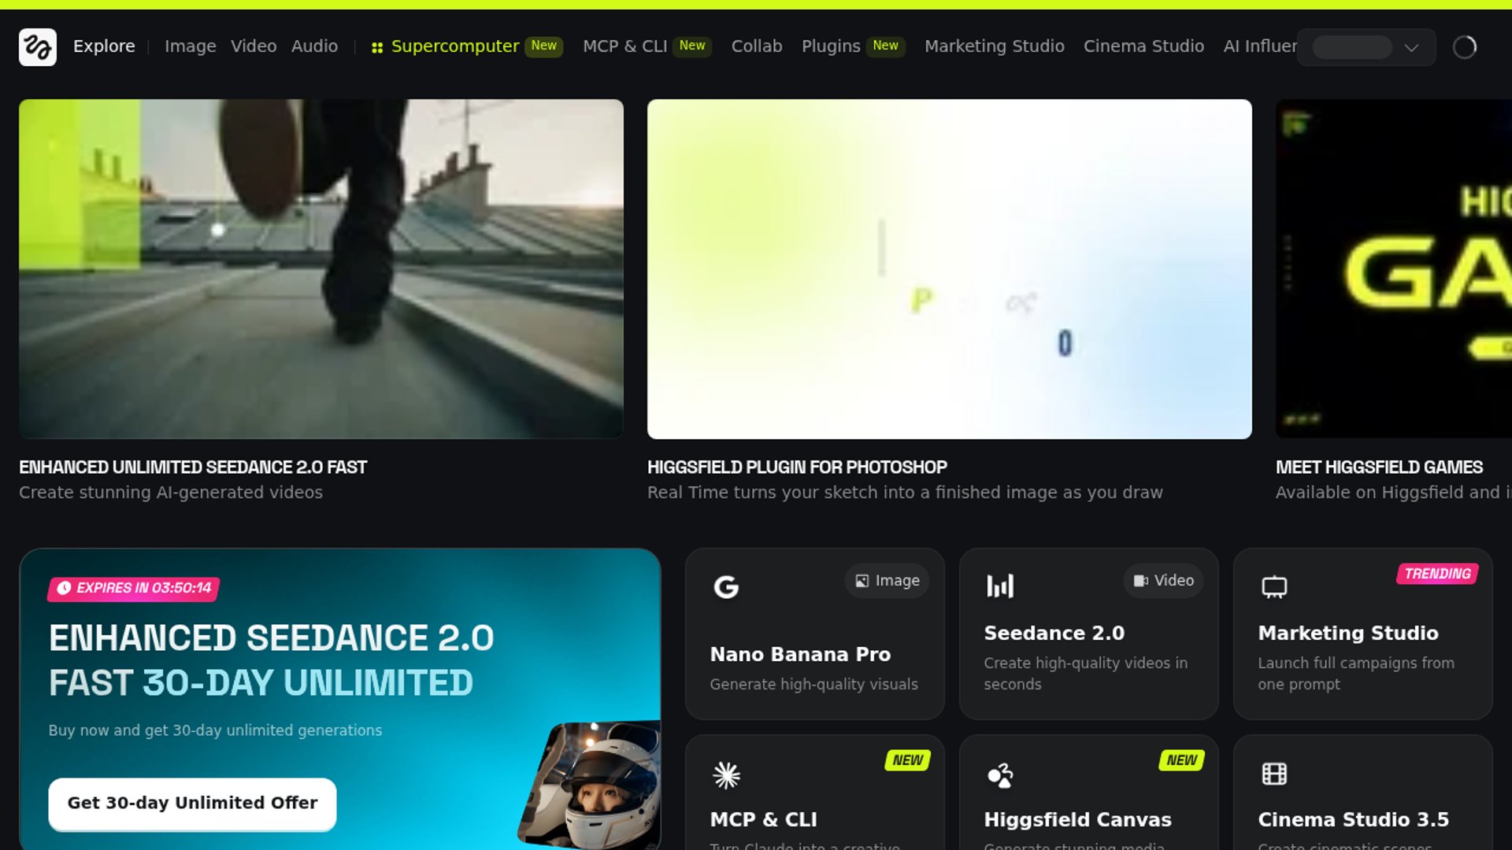Open the Nano Banana Pro card

point(814,634)
